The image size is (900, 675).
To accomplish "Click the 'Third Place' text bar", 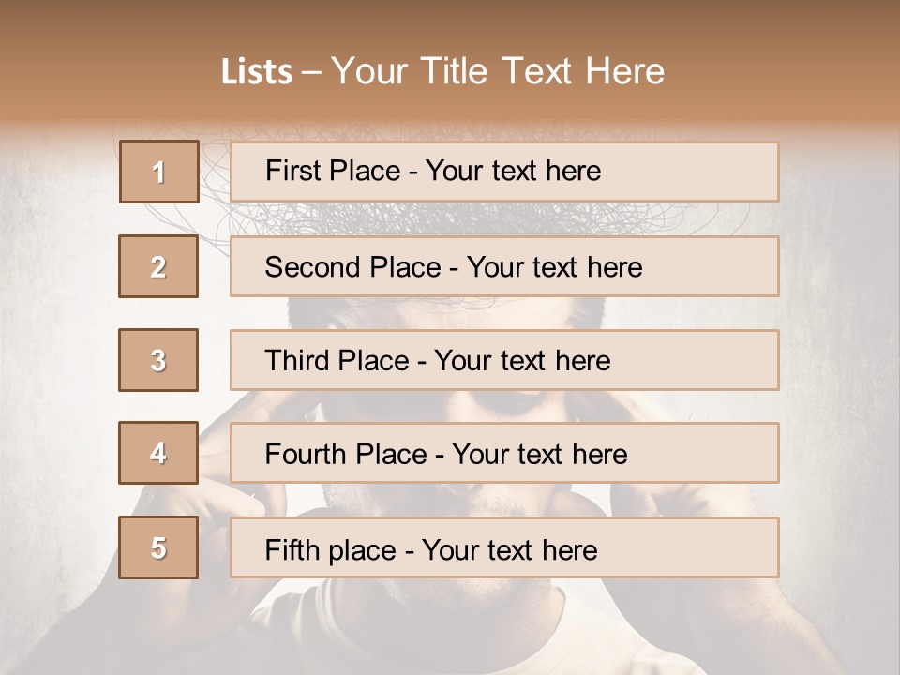I will pyautogui.click(x=504, y=360).
